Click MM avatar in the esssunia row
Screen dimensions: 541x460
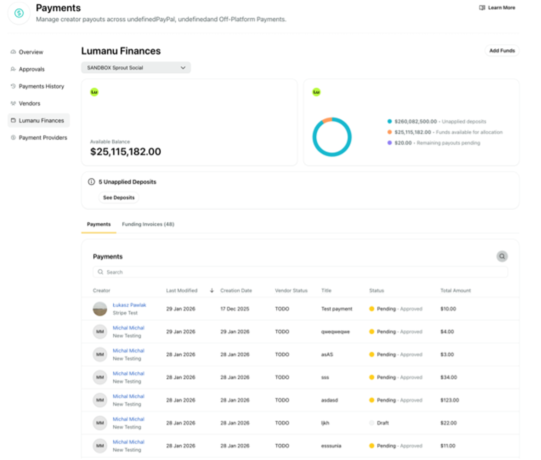(x=100, y=446)
